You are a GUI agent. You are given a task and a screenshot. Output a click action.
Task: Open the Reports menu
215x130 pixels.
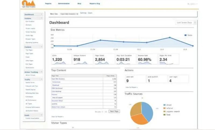click(48, 4)
